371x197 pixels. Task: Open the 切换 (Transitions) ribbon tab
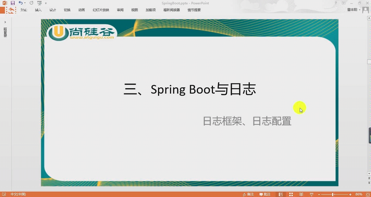67,10
